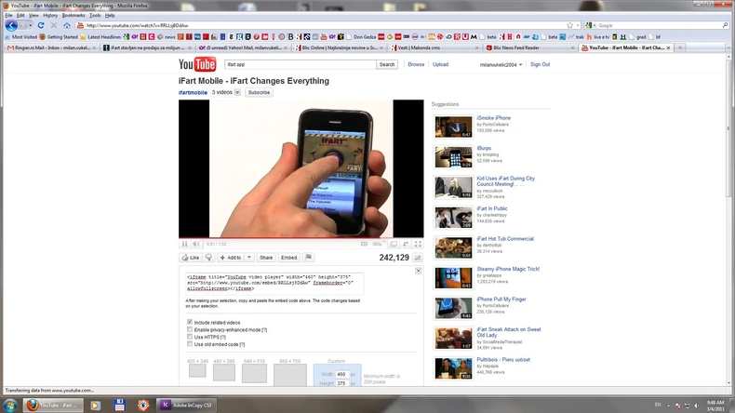Viewport: 735px width, 413px height.
Task: Pause the video playback
Action: pyautogui.click(x=184, y=244)
